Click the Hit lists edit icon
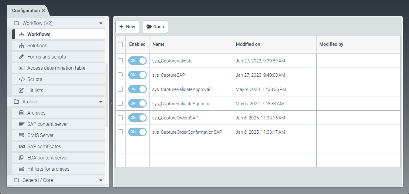Viewport: 409px width, 194px height. [21, 90]
